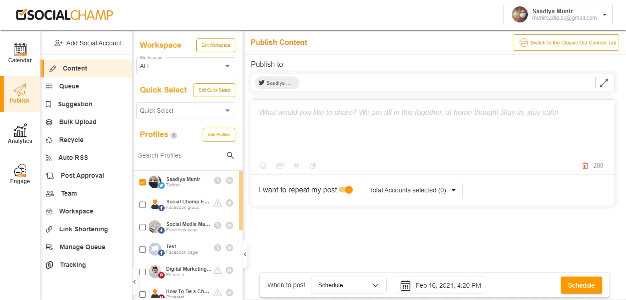Click the hashtag icon below the text area

pyautogui.click(x=296, y=166)
